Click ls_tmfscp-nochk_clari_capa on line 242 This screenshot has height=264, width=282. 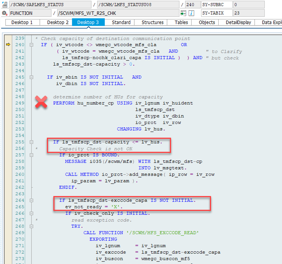click(x=101, y=58)
